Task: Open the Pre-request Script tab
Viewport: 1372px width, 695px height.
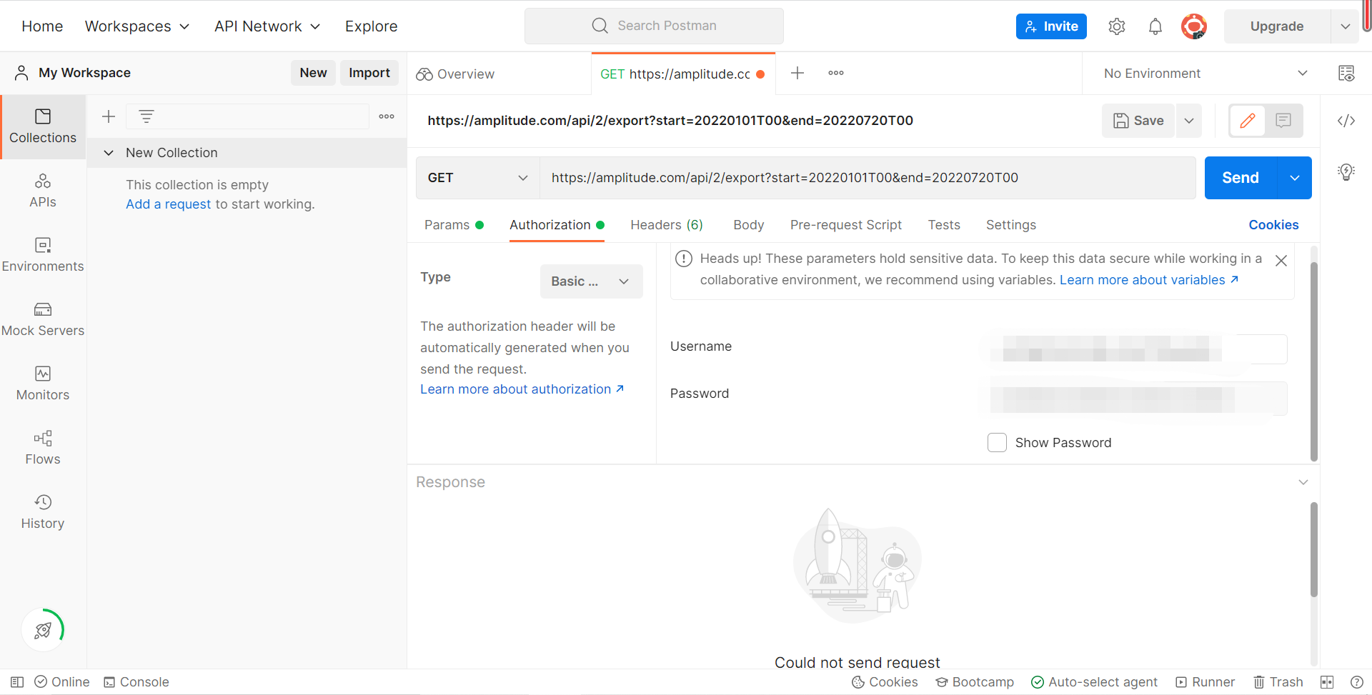Action: pos(845,225)
